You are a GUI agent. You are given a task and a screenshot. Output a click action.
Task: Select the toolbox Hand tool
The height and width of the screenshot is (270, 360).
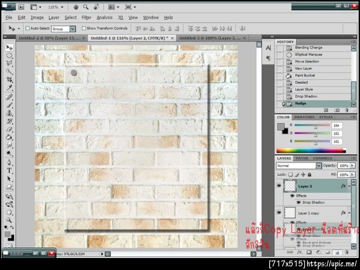click(9, 212)
